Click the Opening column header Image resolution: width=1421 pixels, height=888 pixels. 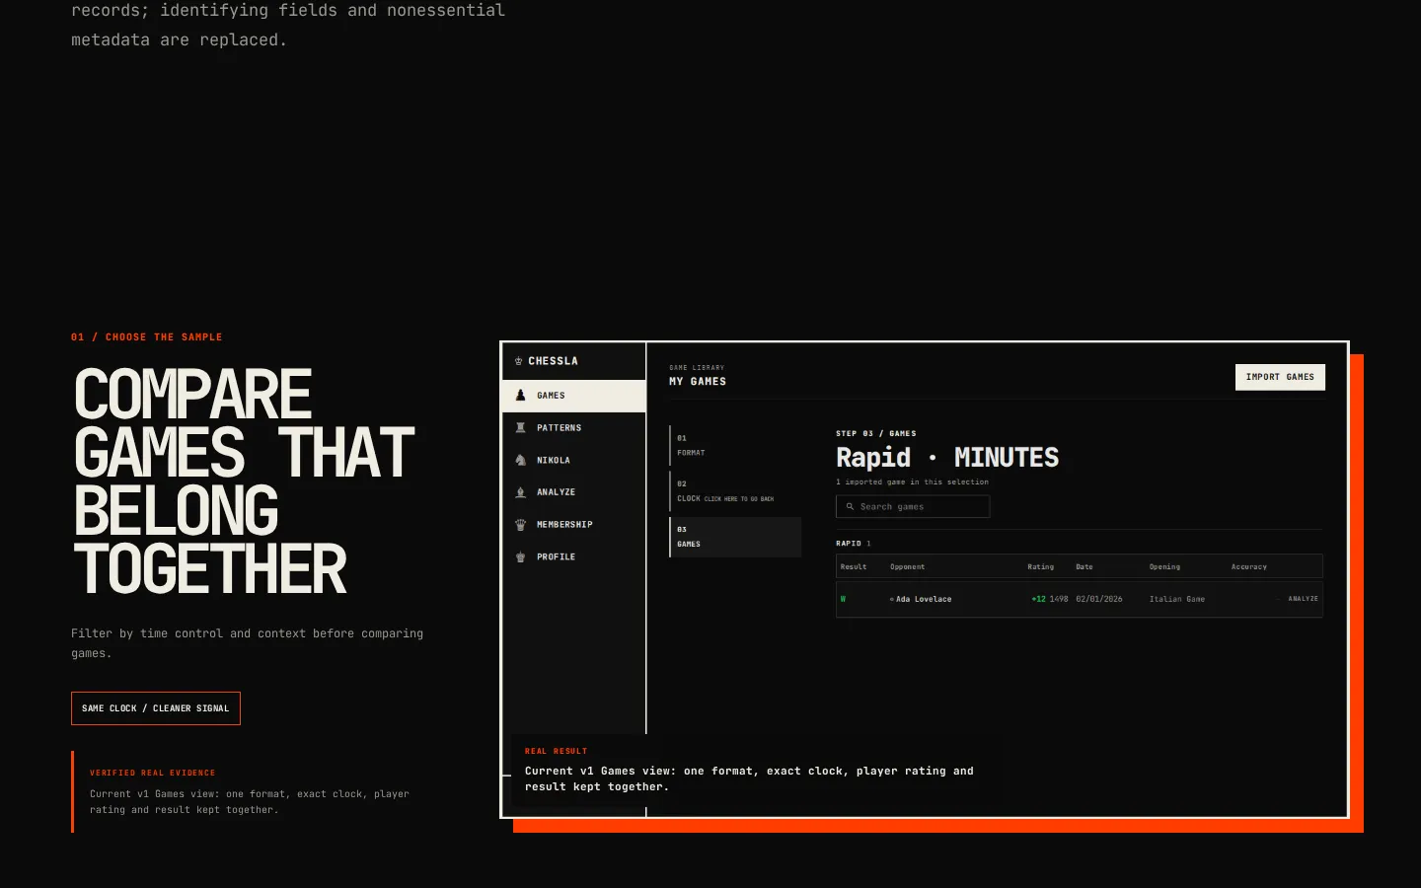[x=1164, y=567]
